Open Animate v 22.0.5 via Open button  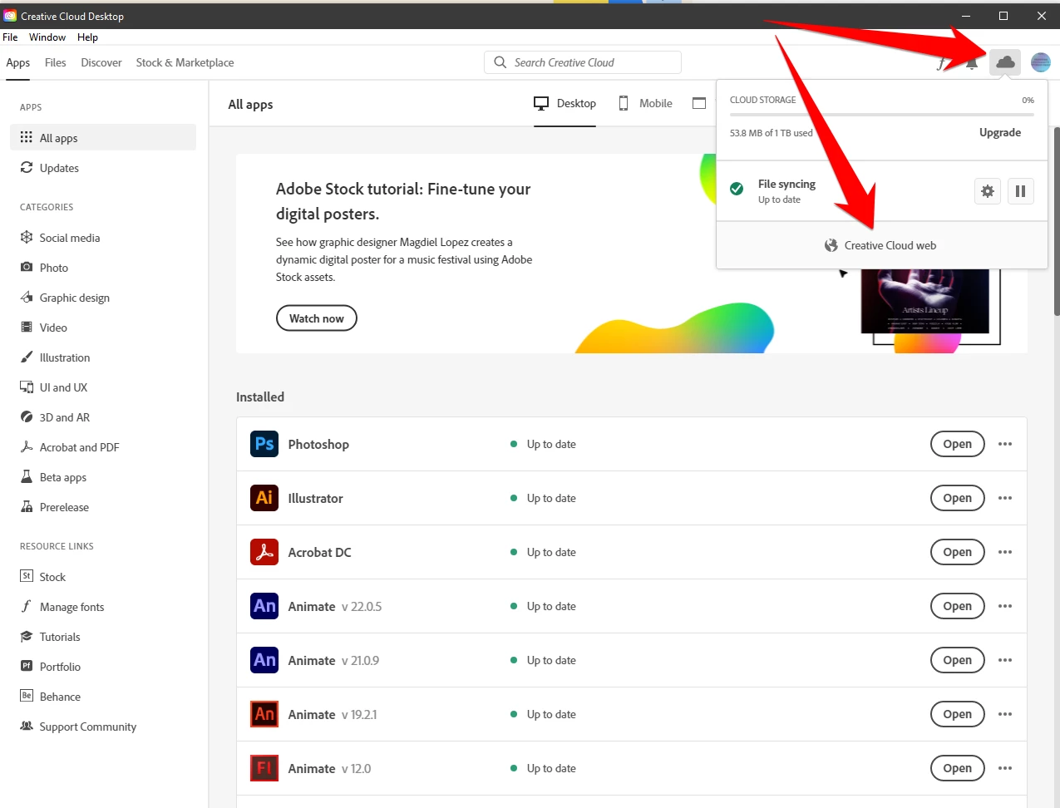pos(958,606)
